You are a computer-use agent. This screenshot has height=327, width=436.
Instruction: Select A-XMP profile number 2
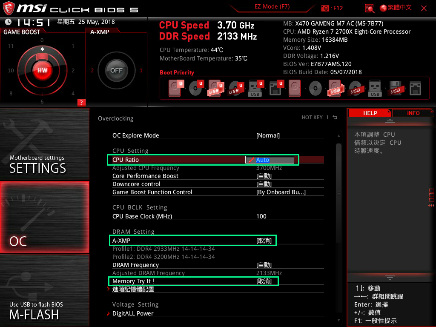click(92, 70)
